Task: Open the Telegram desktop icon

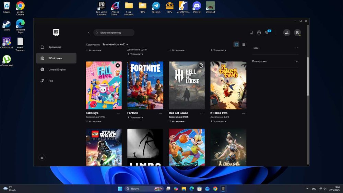Action: tap(156, 8)
